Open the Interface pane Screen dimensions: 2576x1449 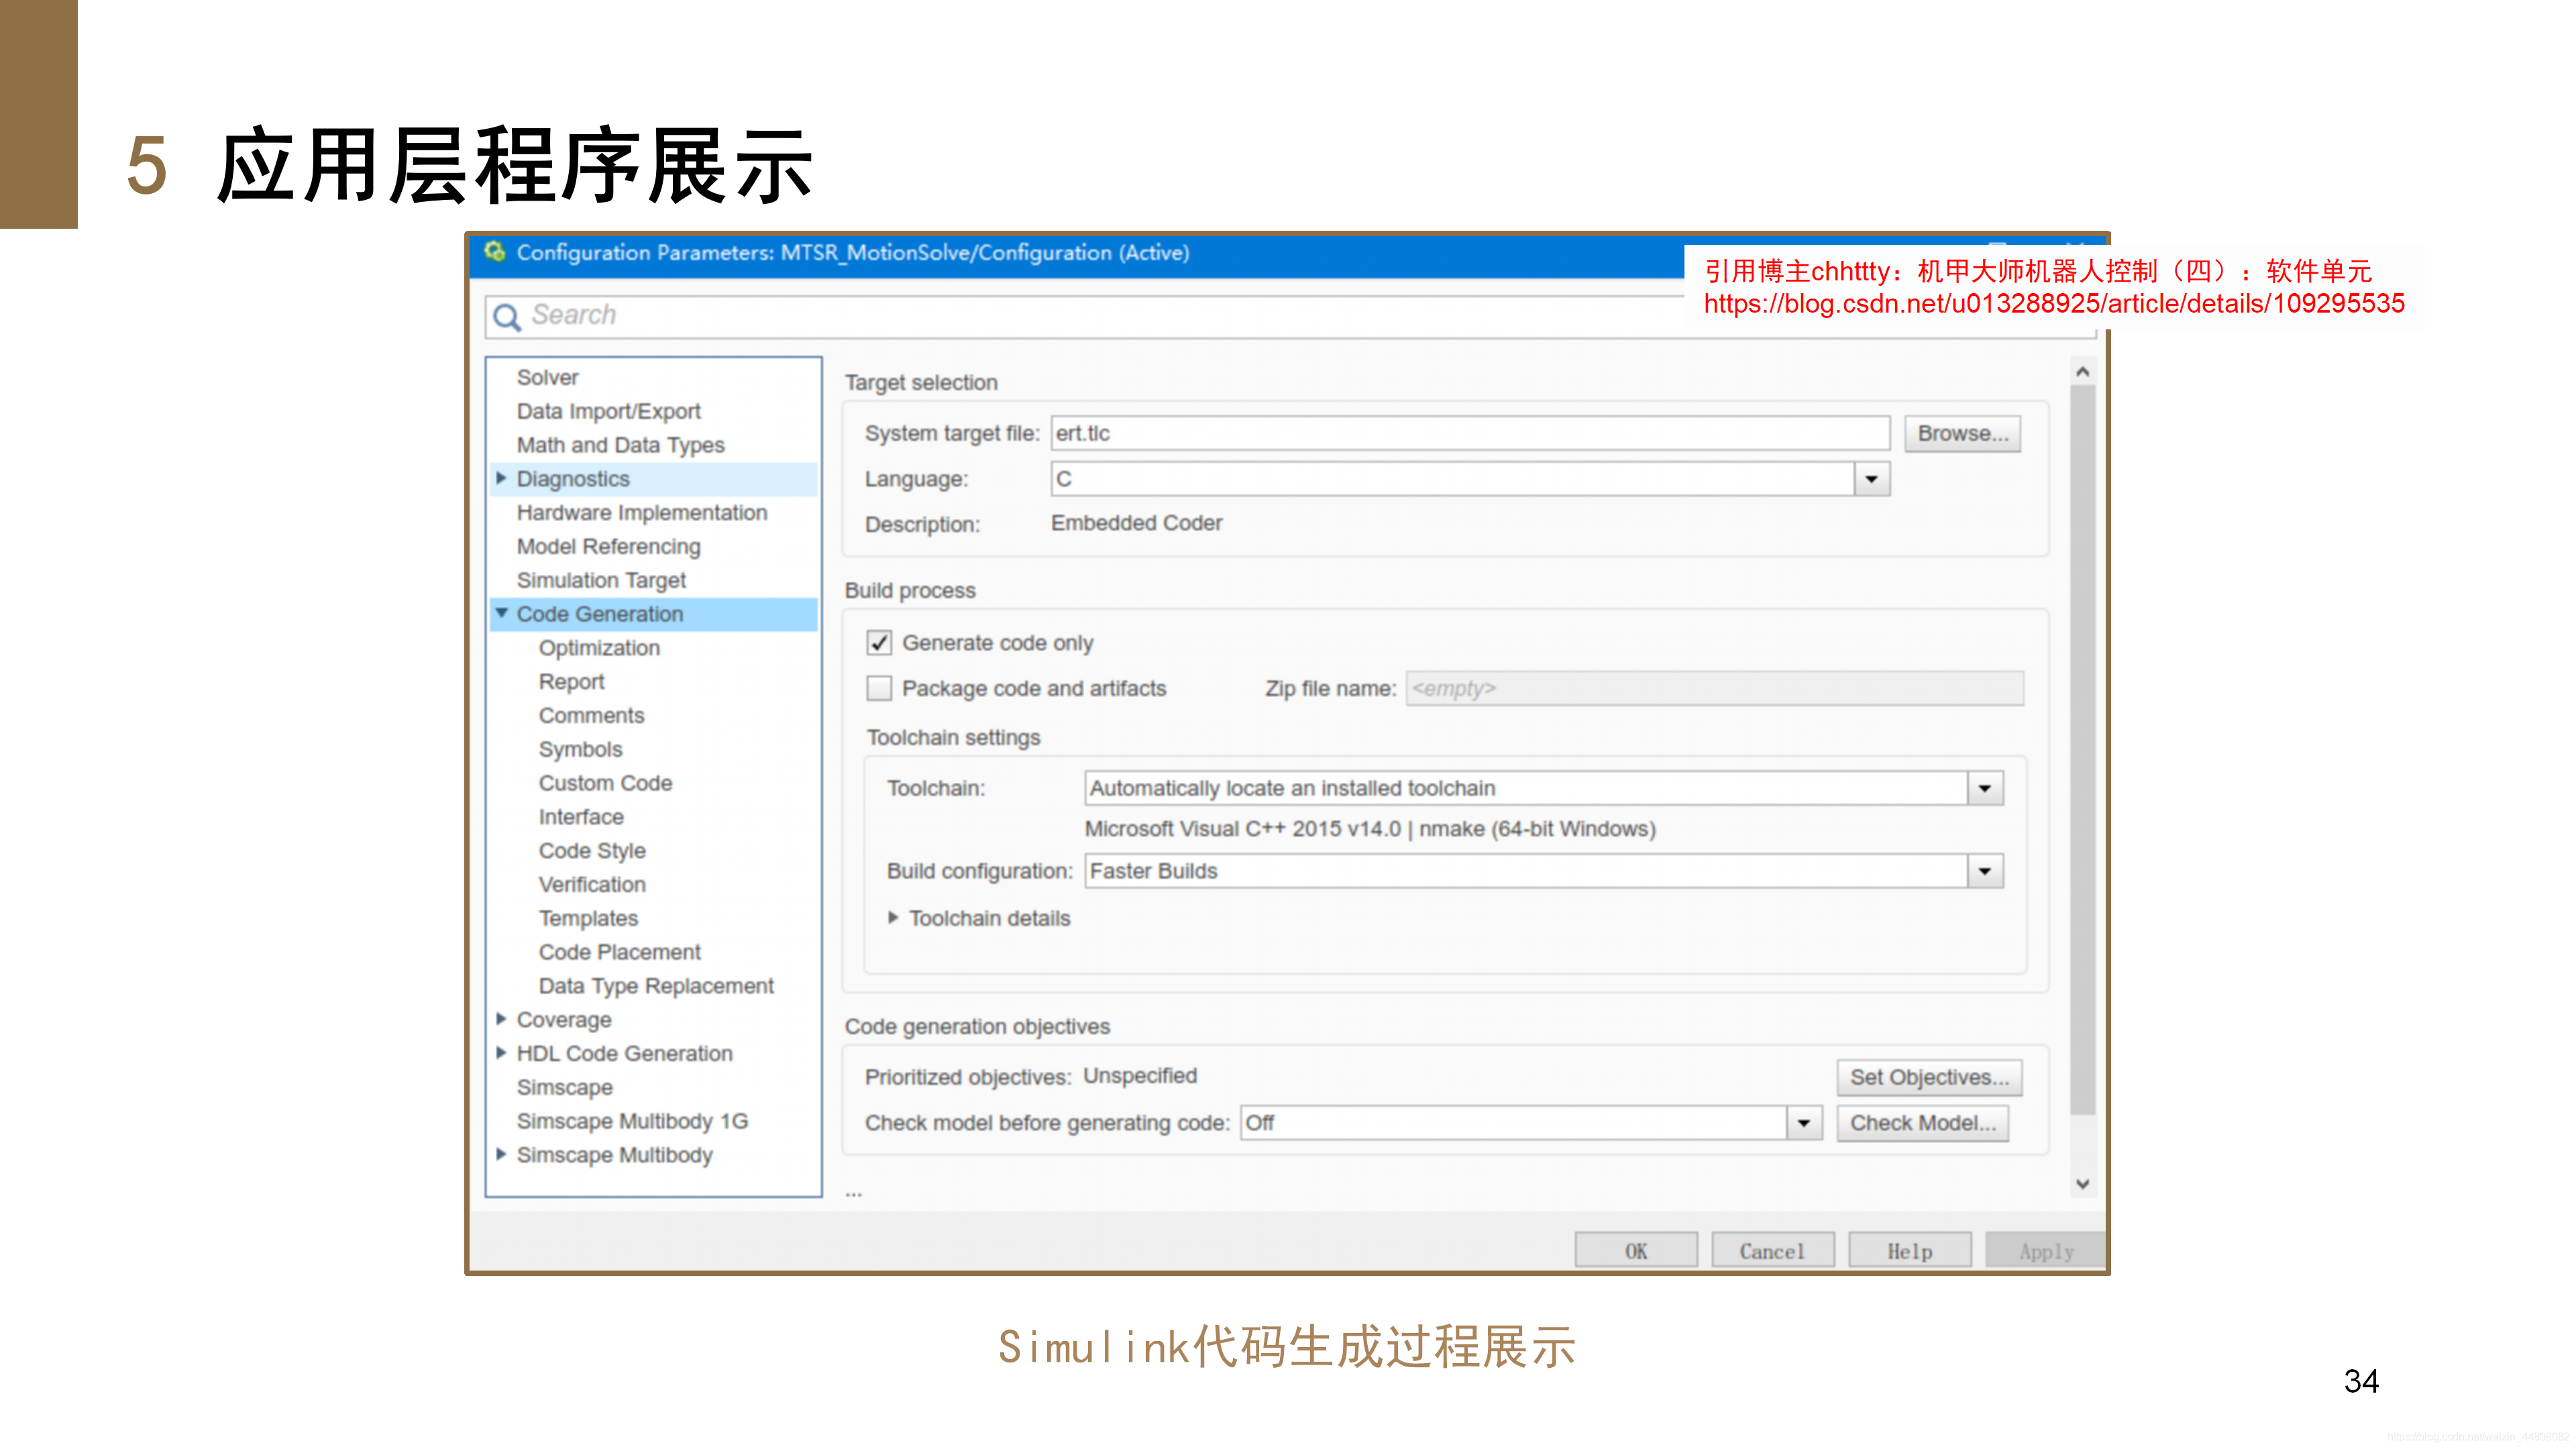point(581,817)
